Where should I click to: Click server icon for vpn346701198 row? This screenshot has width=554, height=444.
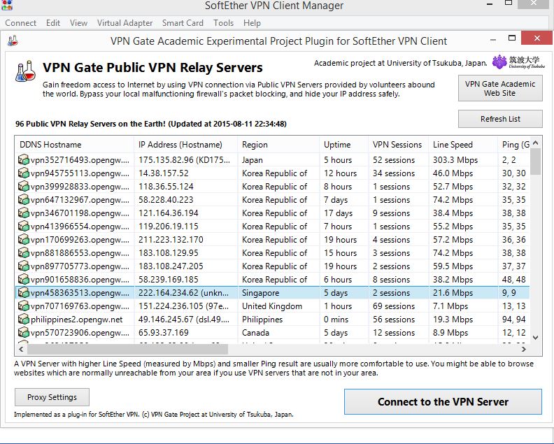pyautogui.click(x=23, y=213)
